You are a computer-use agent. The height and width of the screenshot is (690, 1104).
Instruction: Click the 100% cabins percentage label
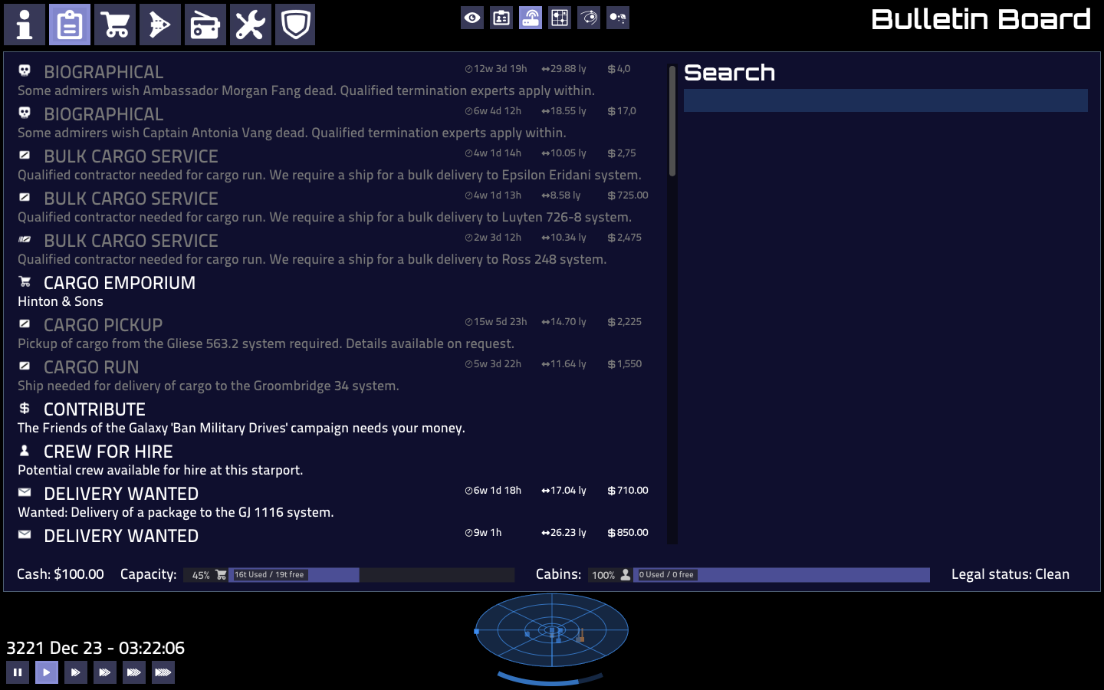pos(603,575)
